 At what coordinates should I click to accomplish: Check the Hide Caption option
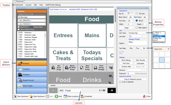137,28
